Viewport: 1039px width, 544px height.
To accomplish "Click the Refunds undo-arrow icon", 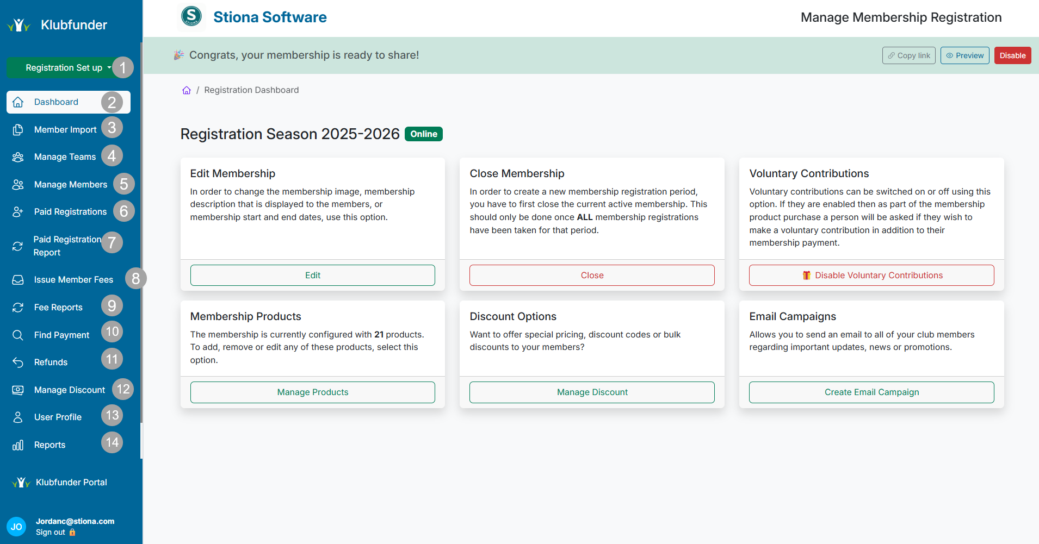I will tap(18, 362).
